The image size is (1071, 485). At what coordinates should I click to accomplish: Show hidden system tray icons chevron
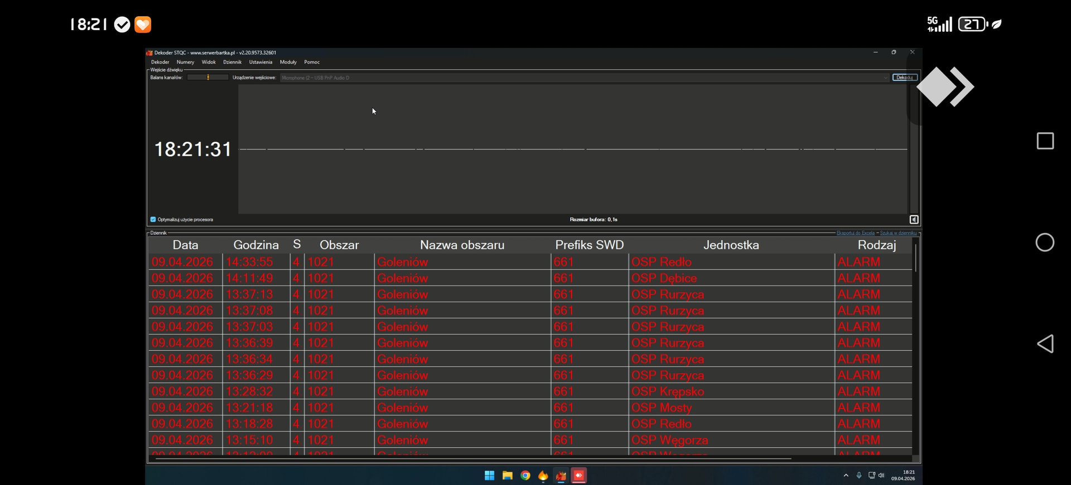[846, 476]
